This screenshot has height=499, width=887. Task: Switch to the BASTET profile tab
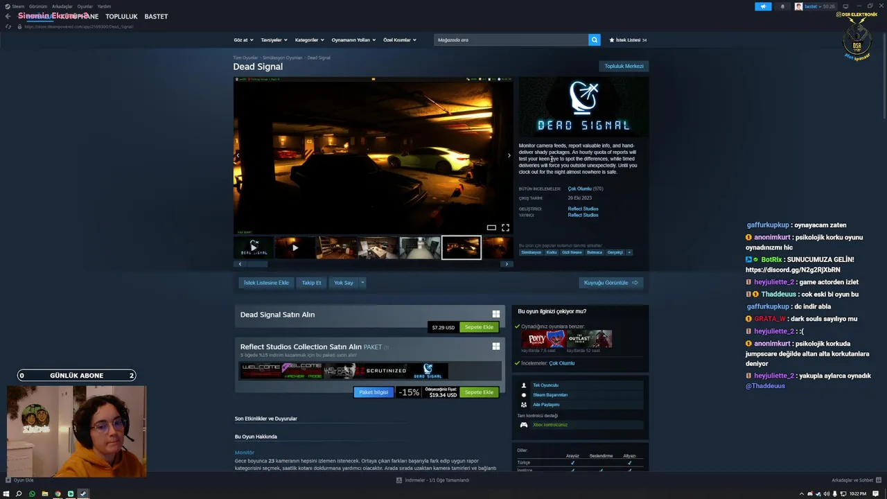(x=156, y=16)
